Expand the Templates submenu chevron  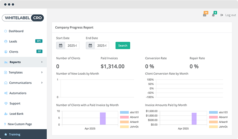42,72
